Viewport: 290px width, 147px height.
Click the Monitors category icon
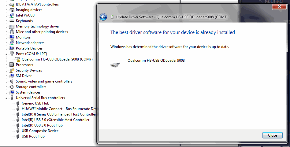[x=12, y=37]
